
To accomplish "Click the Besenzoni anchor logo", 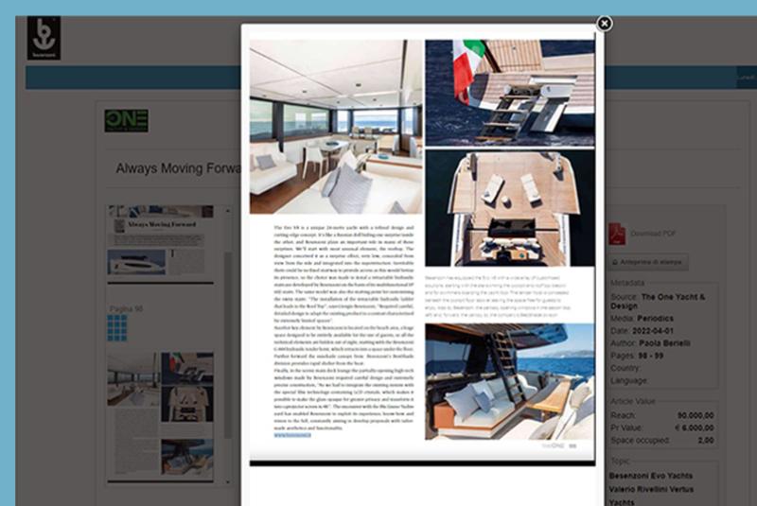I will 44,38.
